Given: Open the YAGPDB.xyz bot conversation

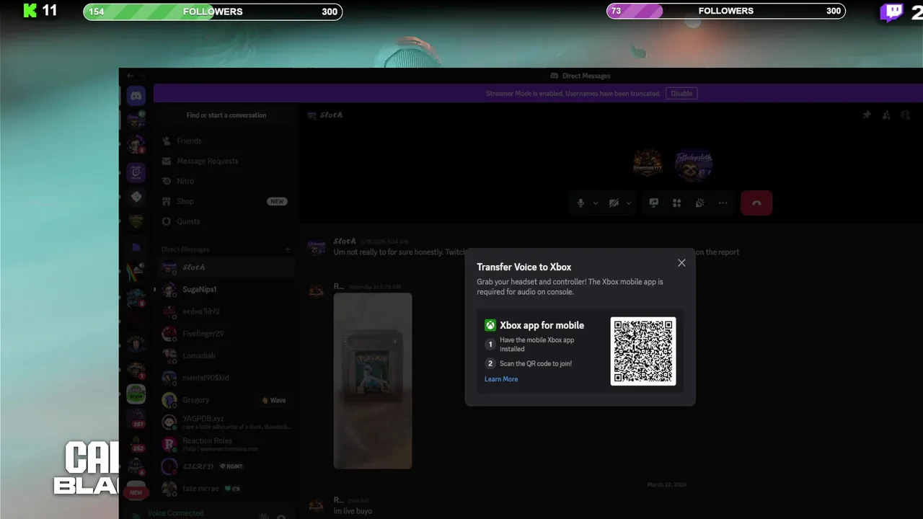Looking at the screenshot, I should tap(226, 422).
